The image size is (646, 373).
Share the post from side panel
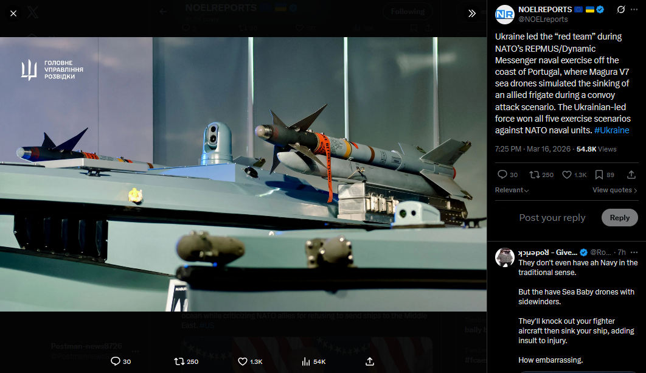(x=631, y=175)
